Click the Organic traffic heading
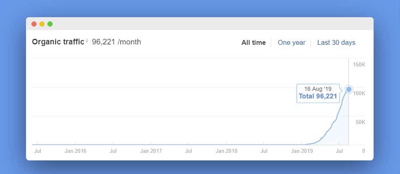The width and height of the screenshot is (400, 174). (x=58, y=42)
